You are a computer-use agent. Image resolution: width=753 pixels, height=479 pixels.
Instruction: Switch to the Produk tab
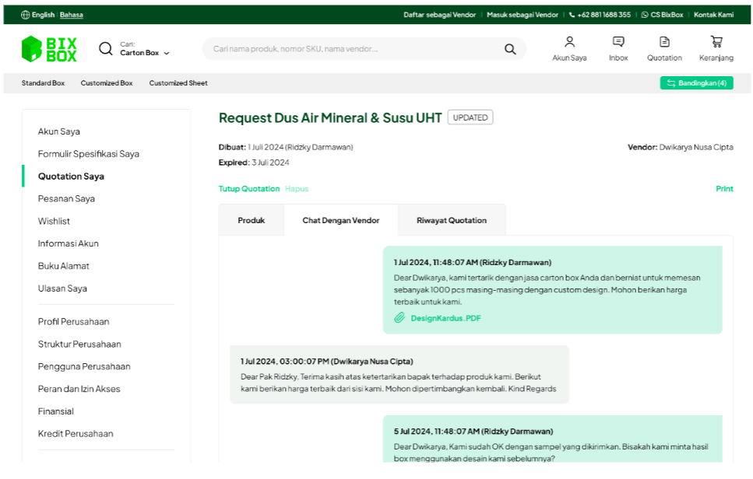click(251, 221)
